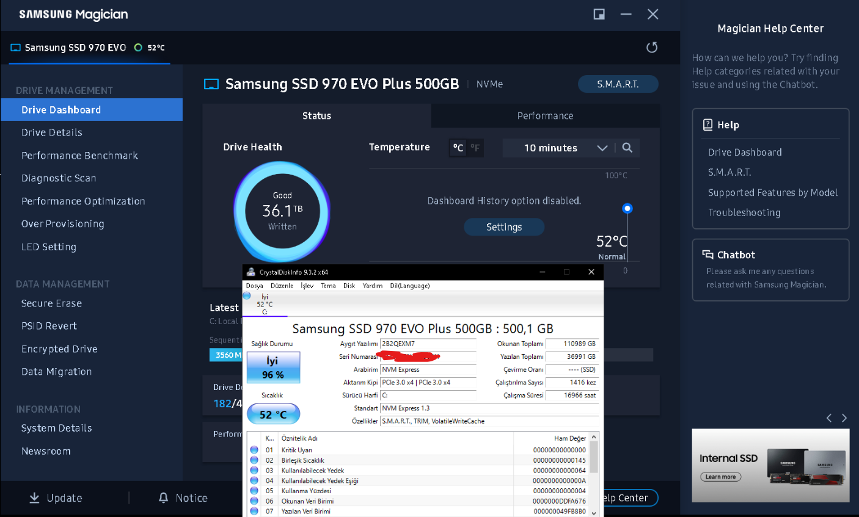Image resolution: width=859 pixels, height=517 pixels.
Task: Switch temperature unit to Celsius
Action: point(458,148)
